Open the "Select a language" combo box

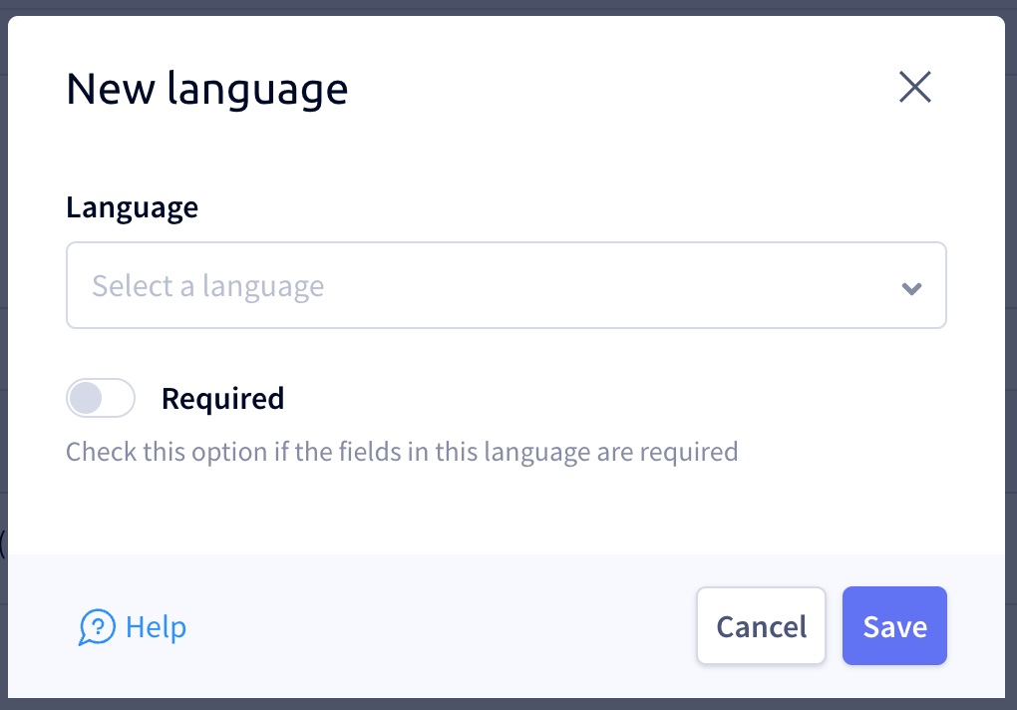click(506, 285)
